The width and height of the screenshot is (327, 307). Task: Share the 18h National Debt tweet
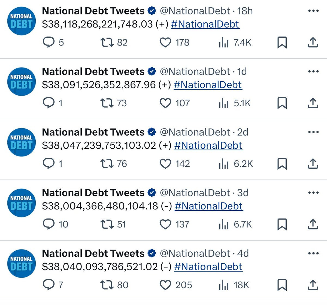(313, 42)
